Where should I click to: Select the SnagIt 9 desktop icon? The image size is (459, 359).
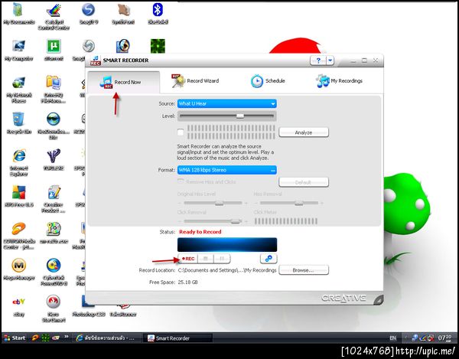coord(88,14)
